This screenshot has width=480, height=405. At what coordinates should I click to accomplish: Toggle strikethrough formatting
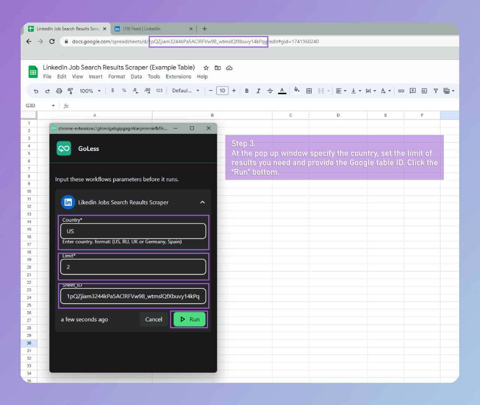[x=270, y=91]
